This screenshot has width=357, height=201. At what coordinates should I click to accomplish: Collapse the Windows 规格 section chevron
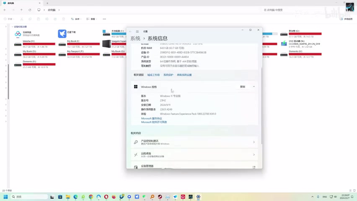tap(254, 87)
